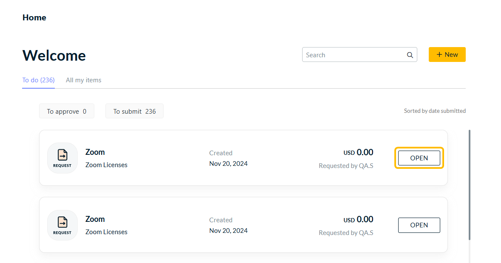
Task: Focus the Search text field
Action: 355,55
